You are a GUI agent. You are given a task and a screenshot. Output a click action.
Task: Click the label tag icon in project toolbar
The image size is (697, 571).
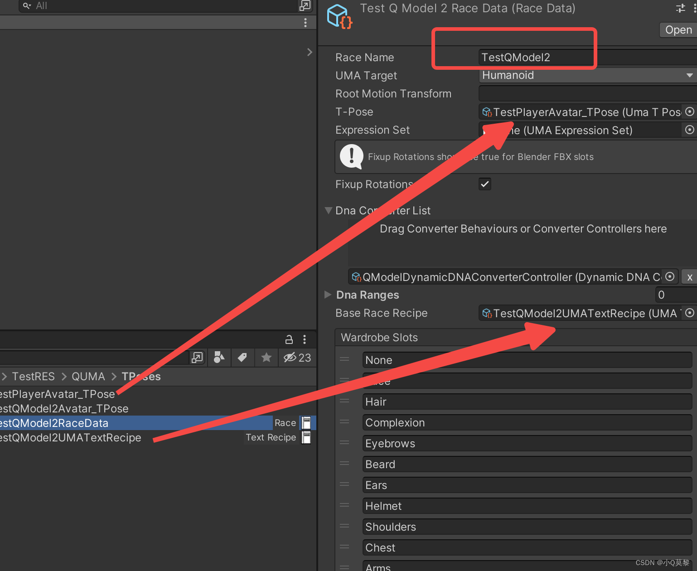pyautogui.click(x=242, y=358)
